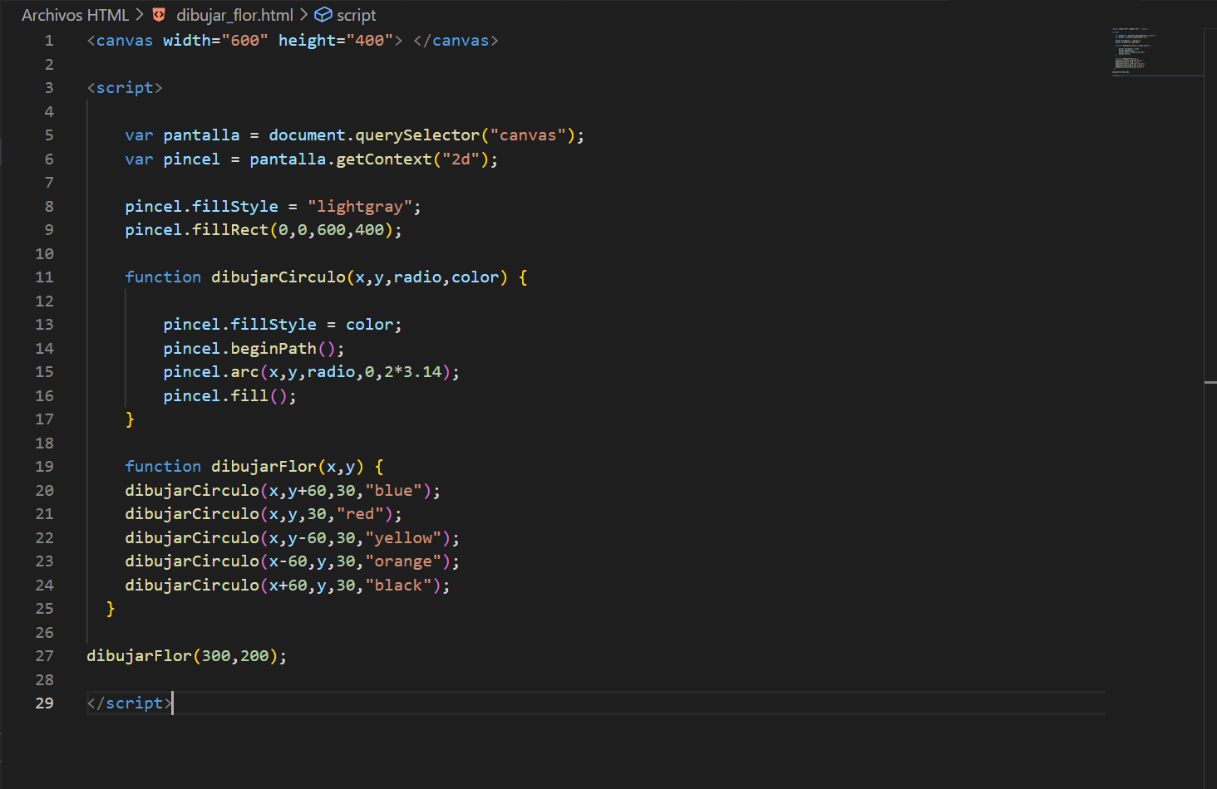Click the opening <script> tag
The width and height of the screenshot is (1217, 789).
(x=125, y=88)
